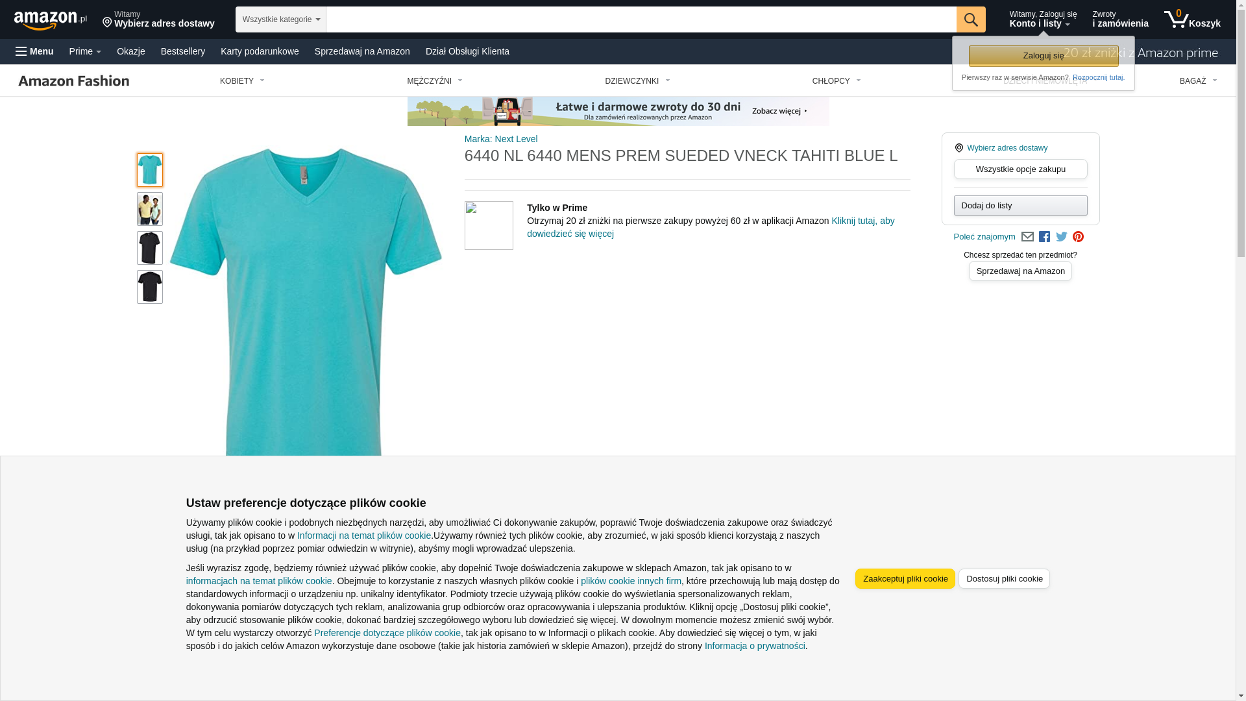
Task: Open the shopping cart Koszyk icon
Action: tap(1192, 19)
